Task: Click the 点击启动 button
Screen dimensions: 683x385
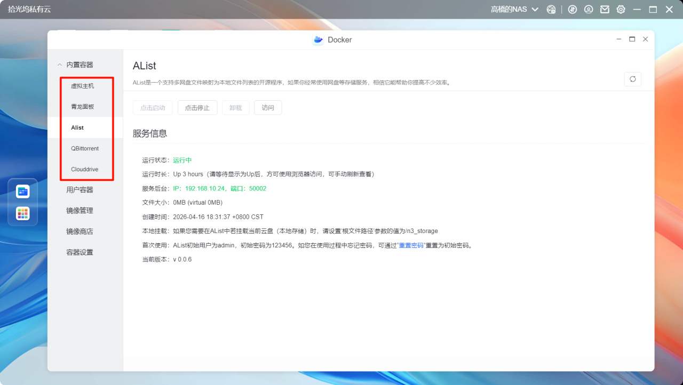Action: click(x=153, y=108)
